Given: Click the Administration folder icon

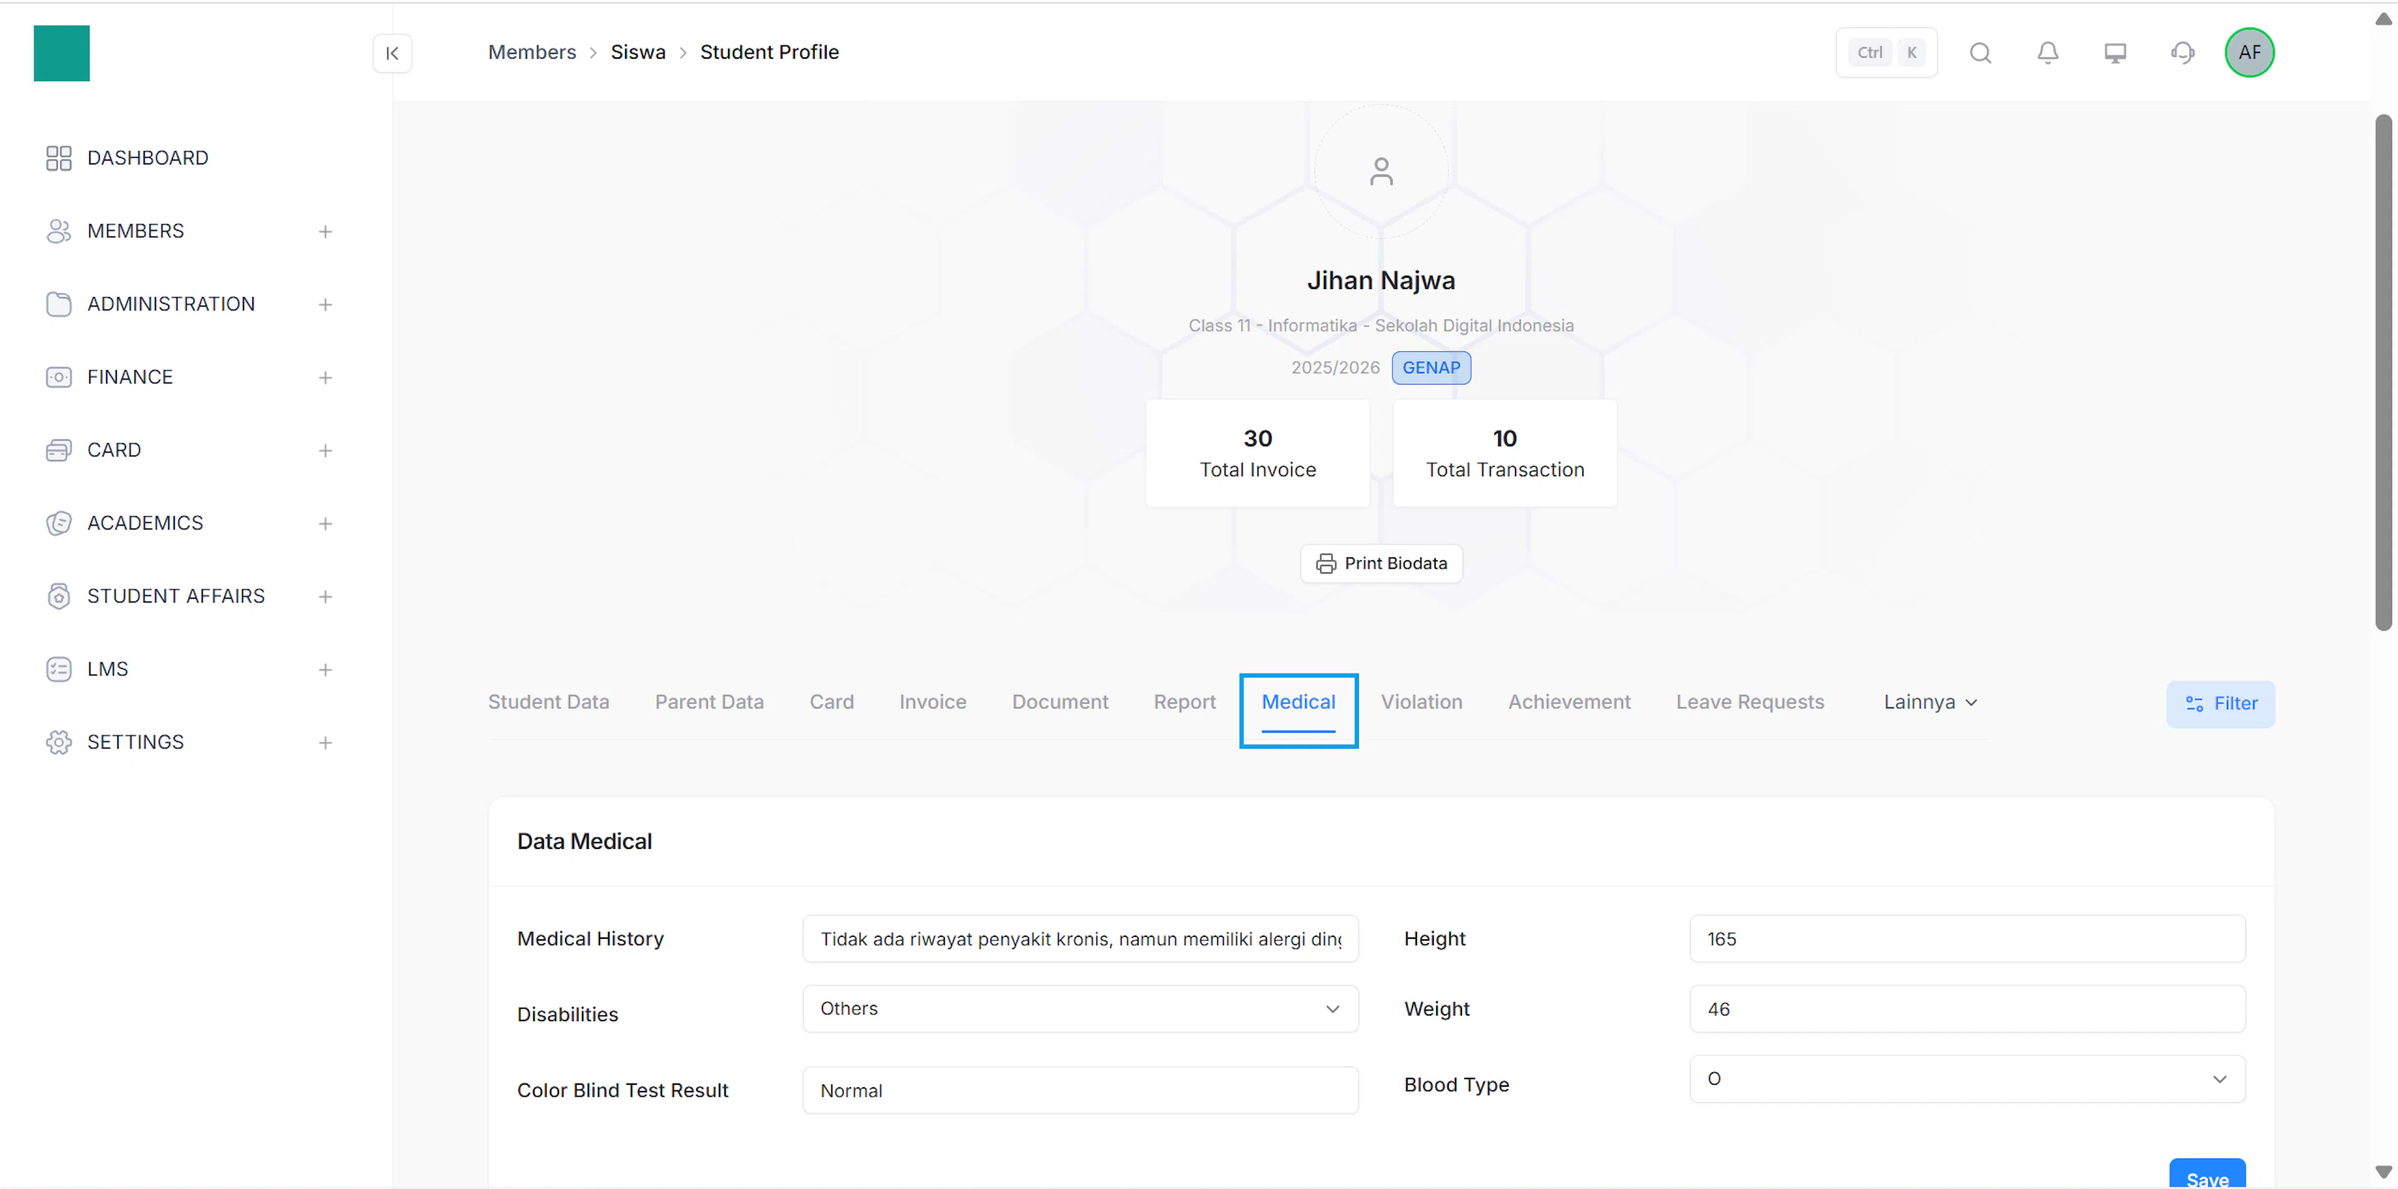Looking at the screenshot, I should tap(59, 304).
